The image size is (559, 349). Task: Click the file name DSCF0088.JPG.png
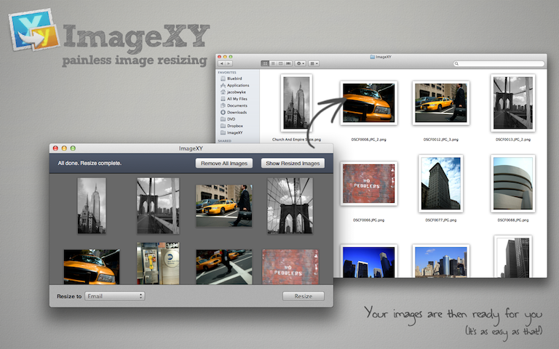coord(512,220)
